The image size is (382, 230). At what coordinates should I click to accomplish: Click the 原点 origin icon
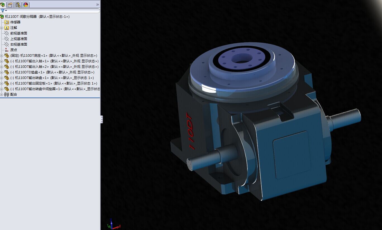pyautogui.click(x=7, y=50)
